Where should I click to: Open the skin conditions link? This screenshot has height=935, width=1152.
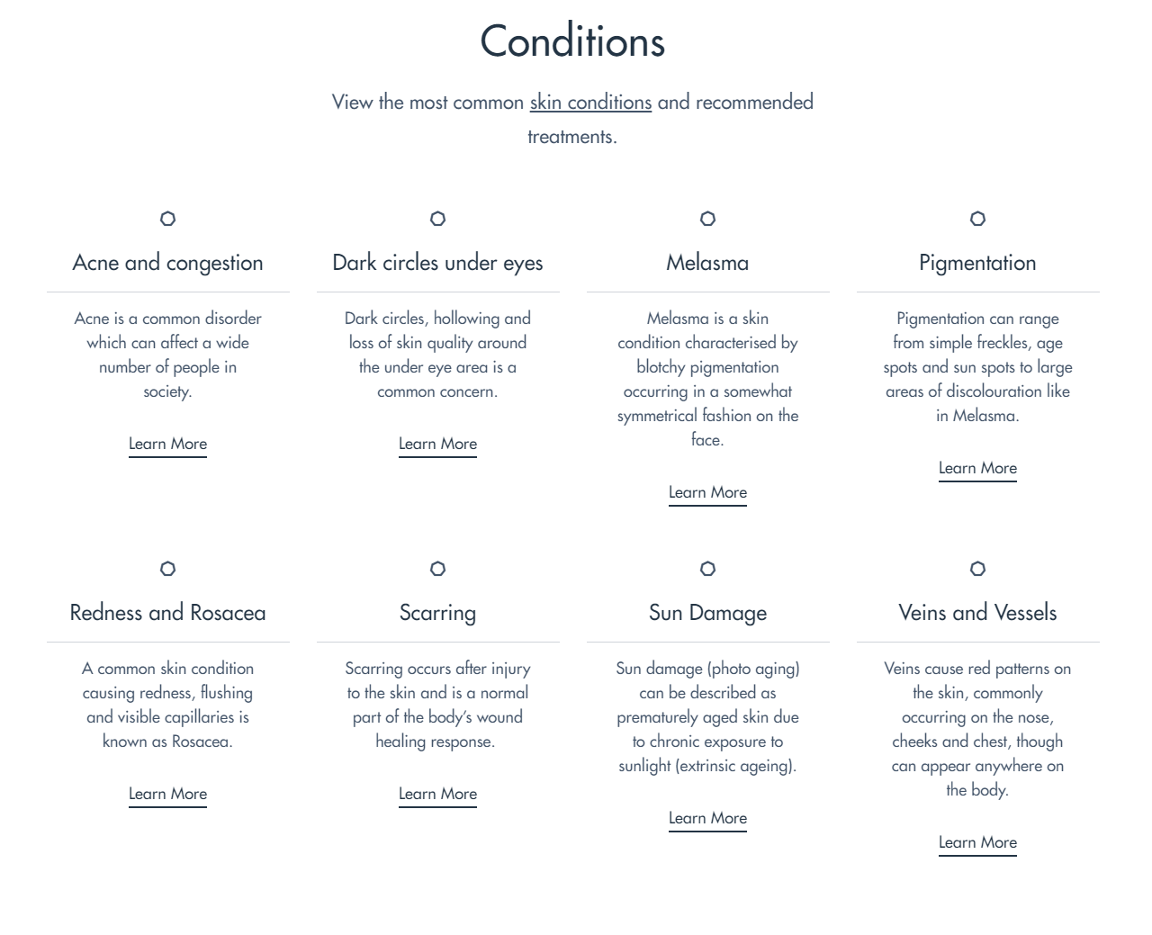click(590, 103)
